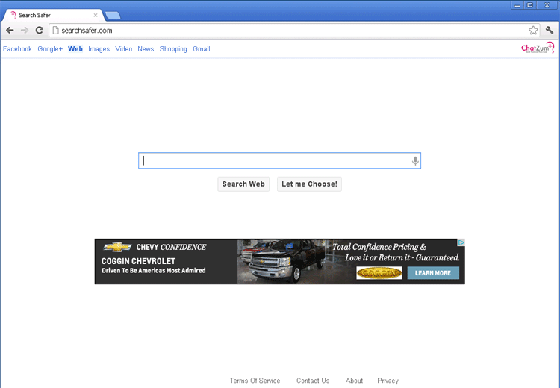560x388 pixels.
Task: Click the ChatZum logo
Action: 538,48
